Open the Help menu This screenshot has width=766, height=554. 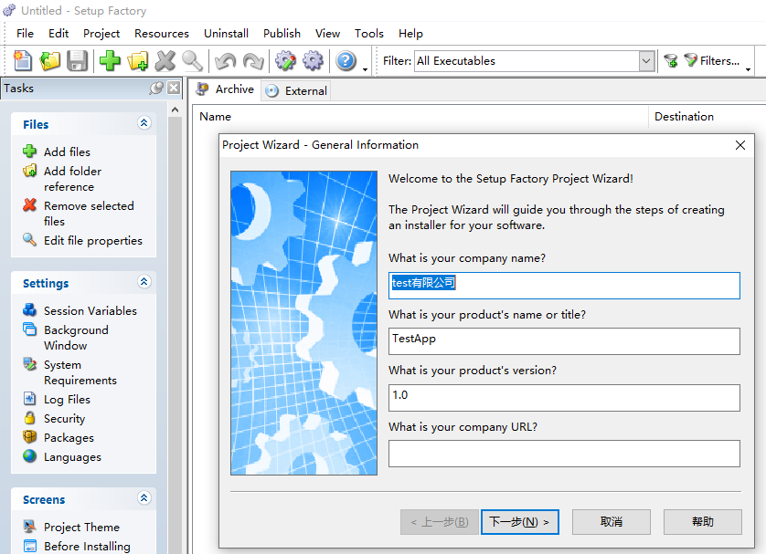point(410,34)
